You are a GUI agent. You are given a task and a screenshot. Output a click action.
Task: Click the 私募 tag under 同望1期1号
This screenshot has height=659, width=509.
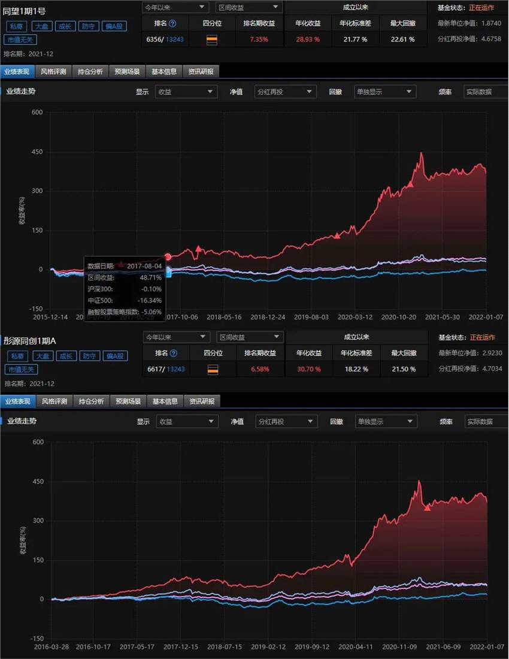[x=17, y=26]
